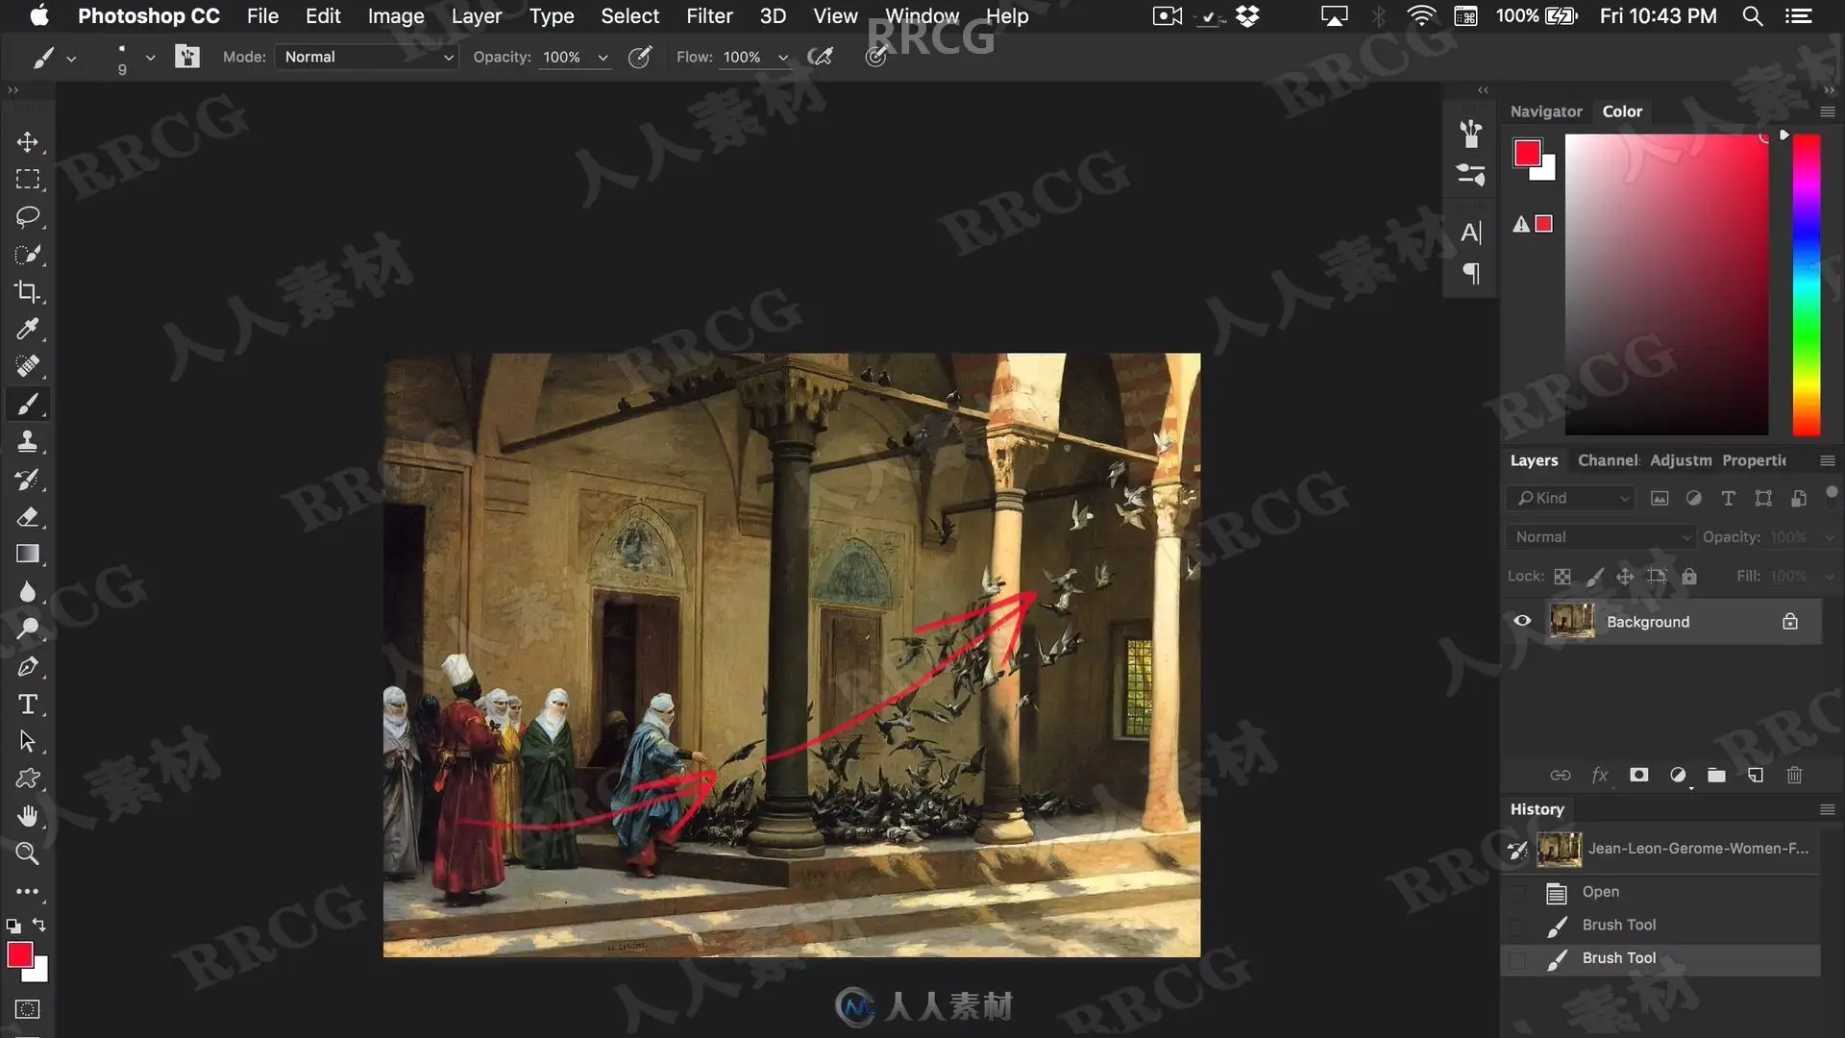Select the Brush tool in toolbar
The image size is (1845, 1038).
point(27,405)
